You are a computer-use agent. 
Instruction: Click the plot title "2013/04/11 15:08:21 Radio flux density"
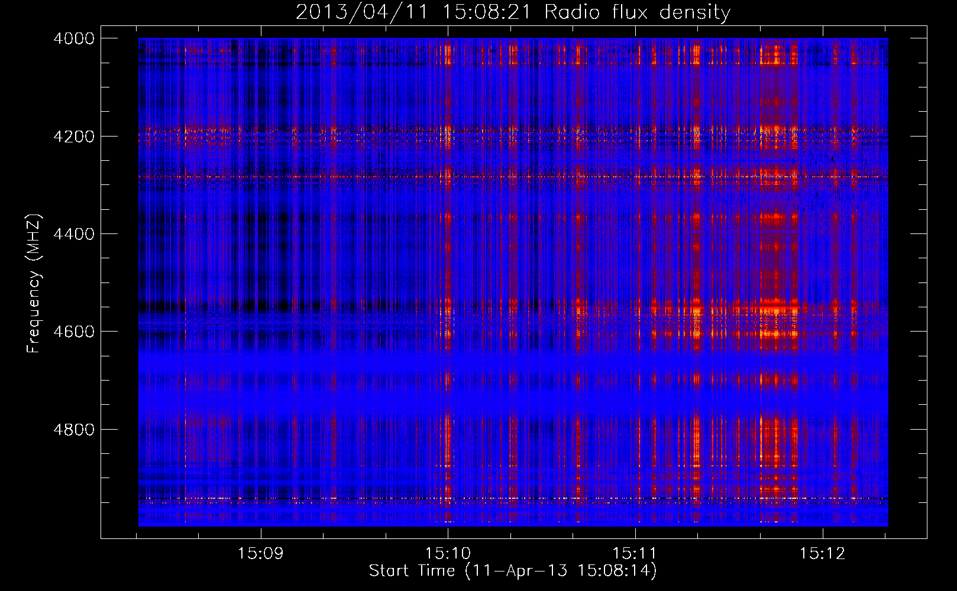[513, 12]
